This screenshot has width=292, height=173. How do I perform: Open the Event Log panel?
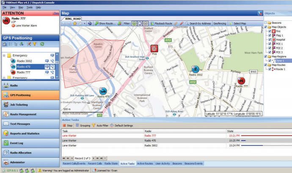tap(30, 143)
